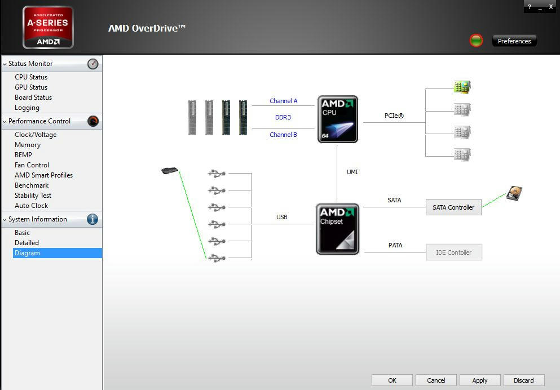Select the AMD Chipset chip in the diagram
Image resolution: width=560 pixels, height=390 pixels.
click(x=337, y=229)
